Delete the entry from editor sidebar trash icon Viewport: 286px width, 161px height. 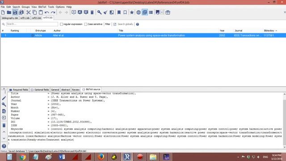click(x=4, y=125)
